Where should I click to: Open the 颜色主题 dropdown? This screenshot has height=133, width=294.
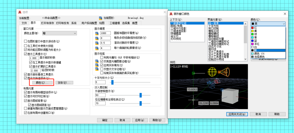[x=59, y=33]
